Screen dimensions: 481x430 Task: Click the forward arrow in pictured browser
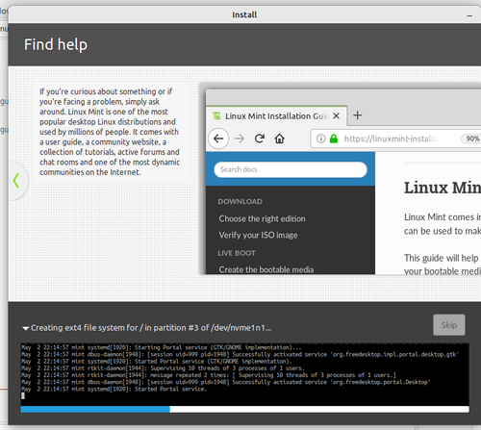click(240, 139)
